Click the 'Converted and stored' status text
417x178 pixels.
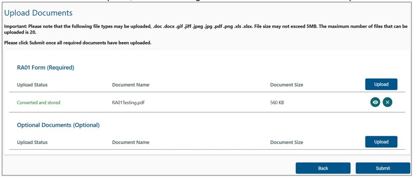click(39, 102)
